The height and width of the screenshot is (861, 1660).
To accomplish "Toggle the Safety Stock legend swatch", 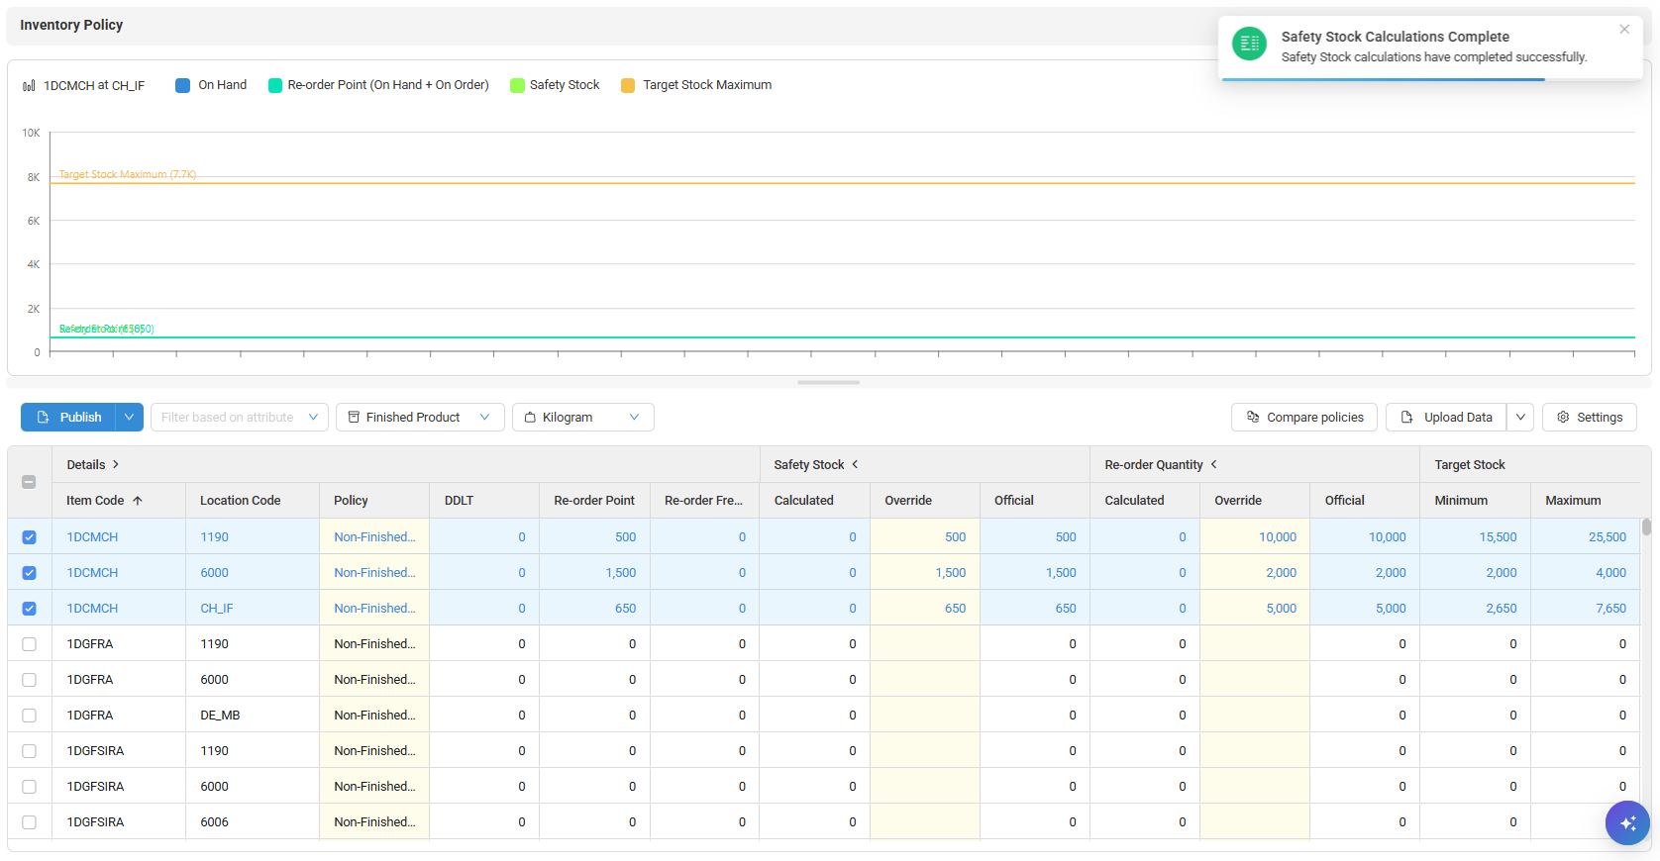I will (x=517, y=85).
